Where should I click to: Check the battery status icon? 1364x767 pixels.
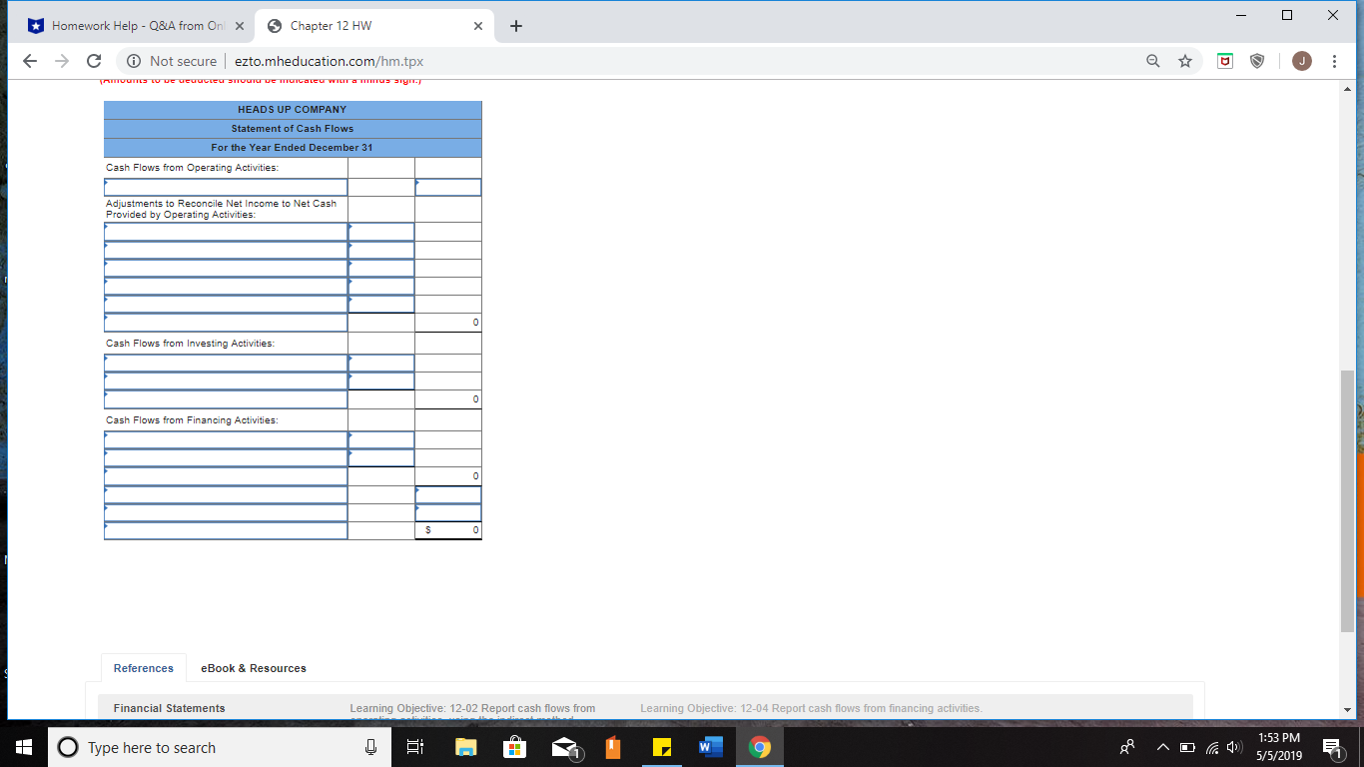pyautogui.click(x=1187, y=747)
